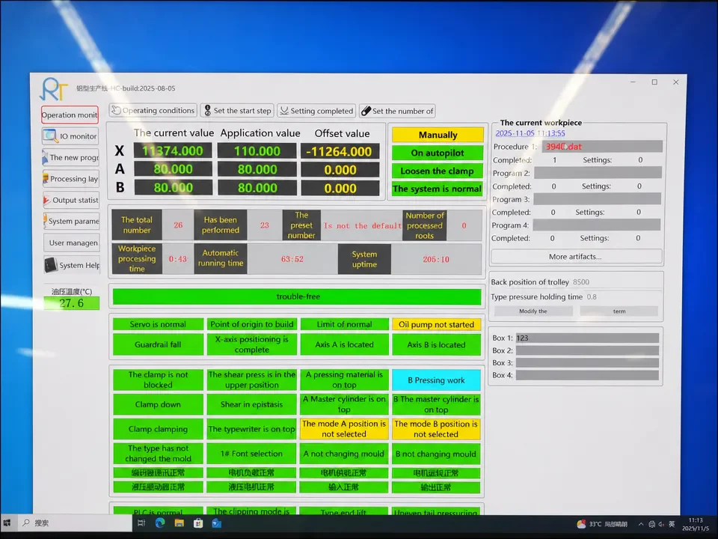Viewport: 718px width, 539px height.
Task: Click the oil temperature 27.6 readout
Action: [72, 303]
